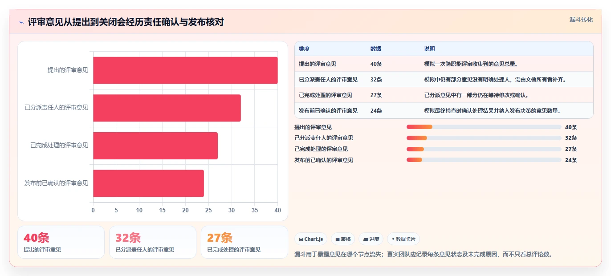
Task: Click the 发布前已确认的评审意见 24条 progress bar
Action: tap(484, 160)
